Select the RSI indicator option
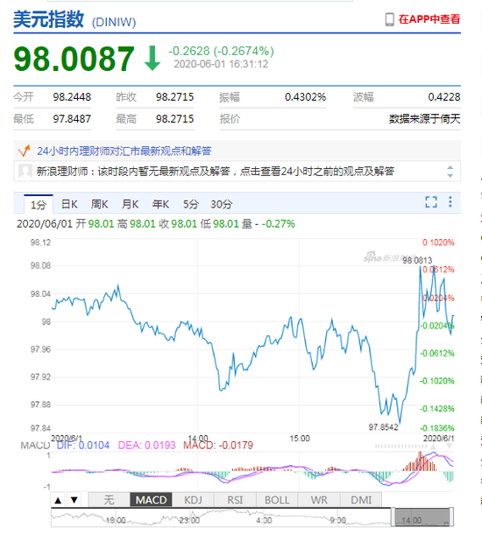 235,500
